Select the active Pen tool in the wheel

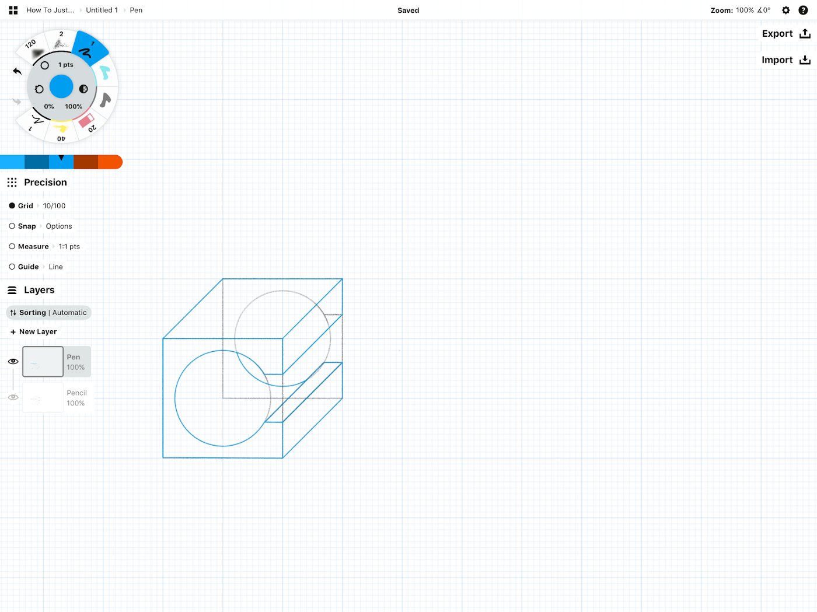[x=89, y=49]
